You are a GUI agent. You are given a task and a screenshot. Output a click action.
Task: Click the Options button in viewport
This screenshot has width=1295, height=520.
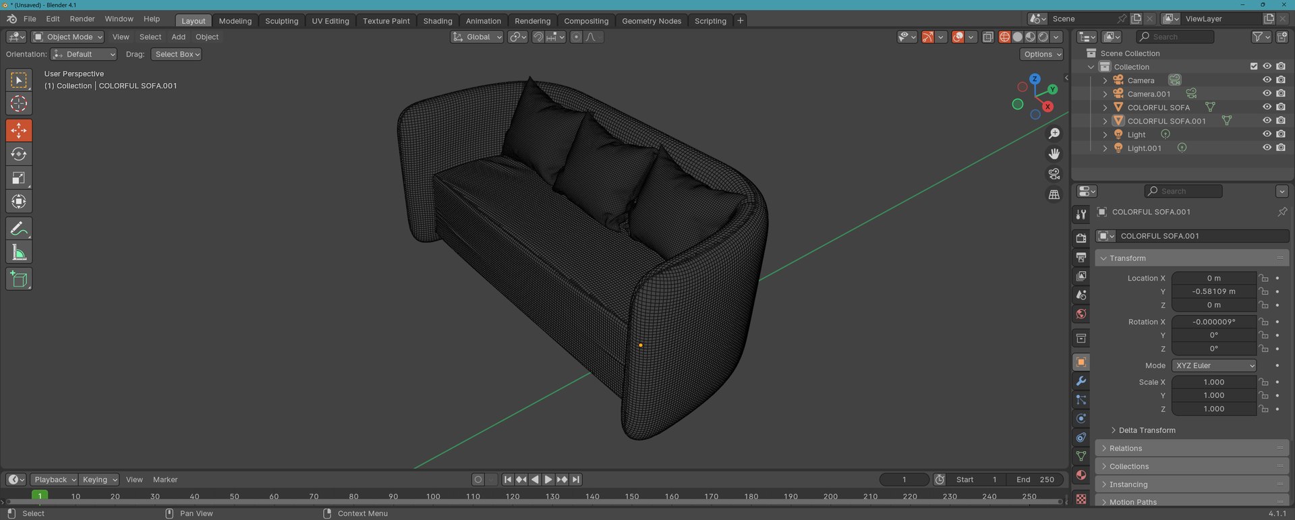pyautogui.click(x=1041, y=54)
